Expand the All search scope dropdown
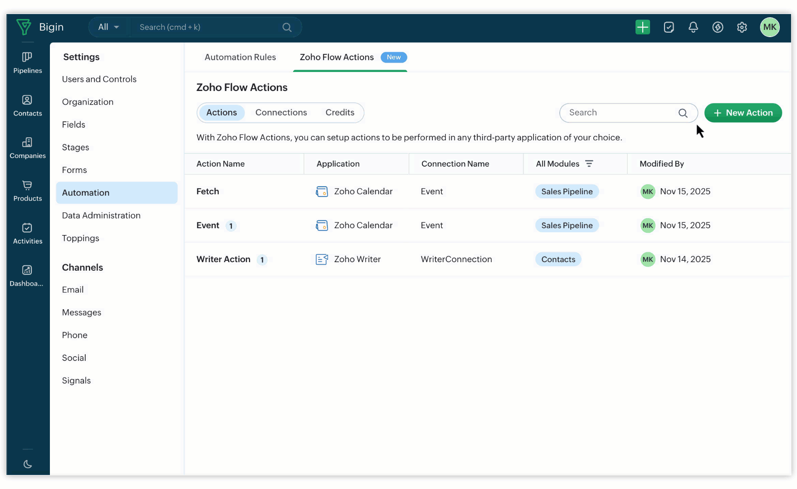The image size is (797, 489). (108, 27)
